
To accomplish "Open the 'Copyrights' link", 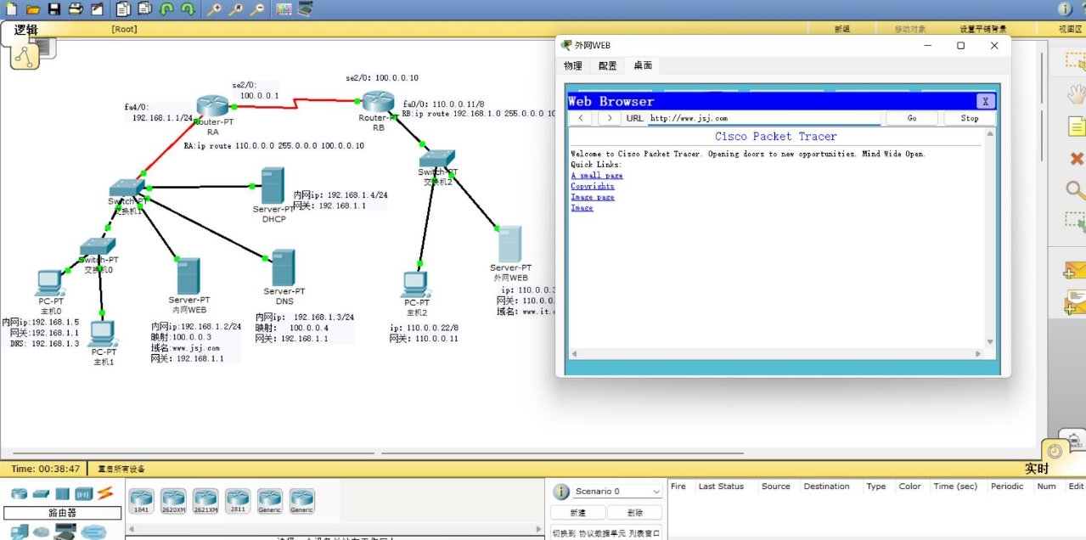I will click(592, 186).
